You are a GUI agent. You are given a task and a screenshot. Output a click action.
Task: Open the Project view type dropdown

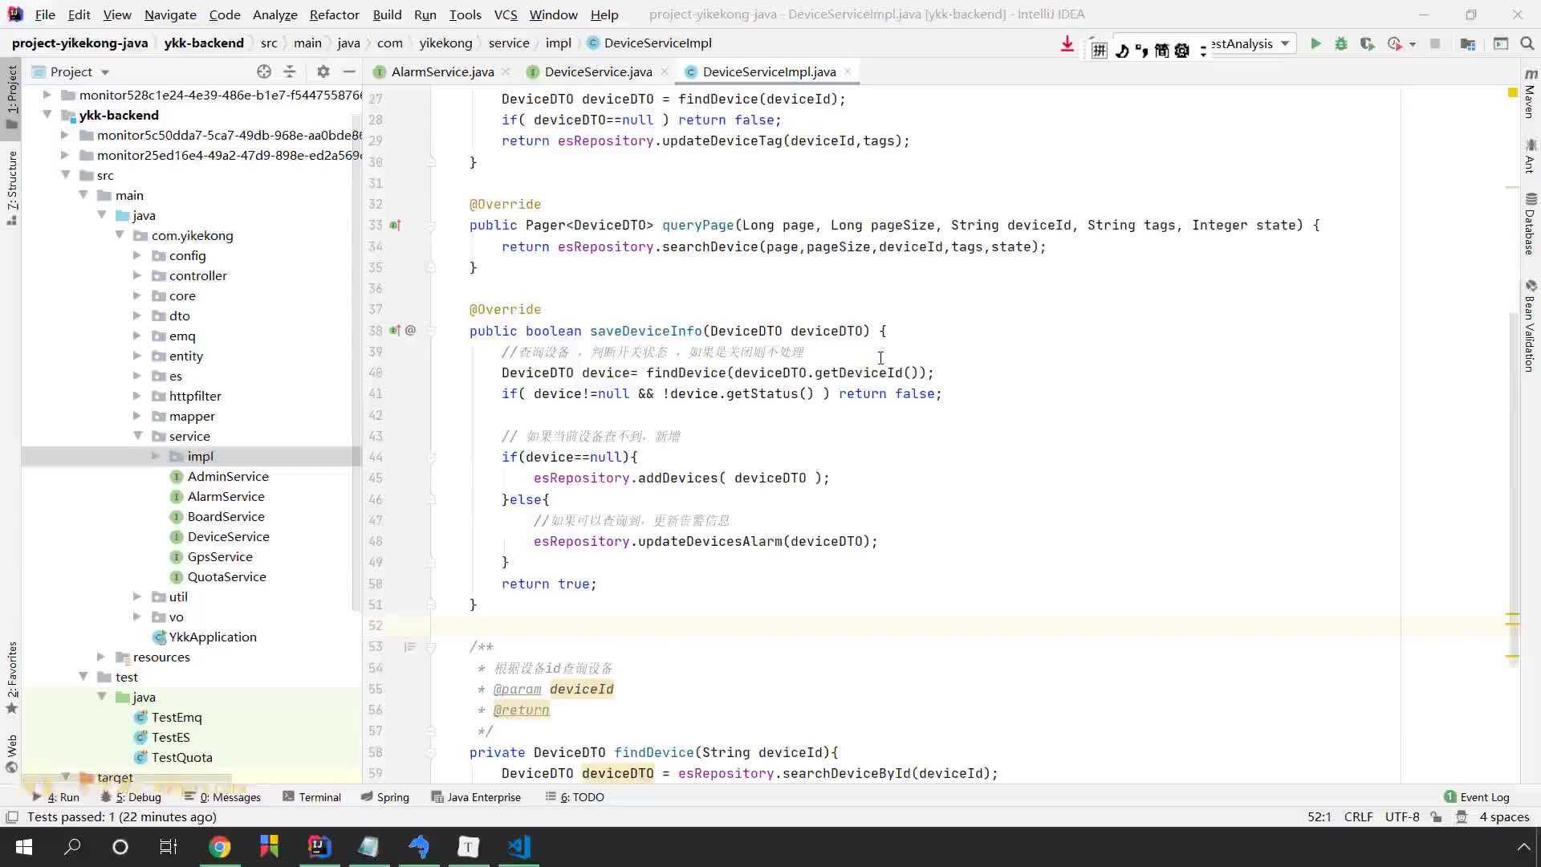point(105,72)
